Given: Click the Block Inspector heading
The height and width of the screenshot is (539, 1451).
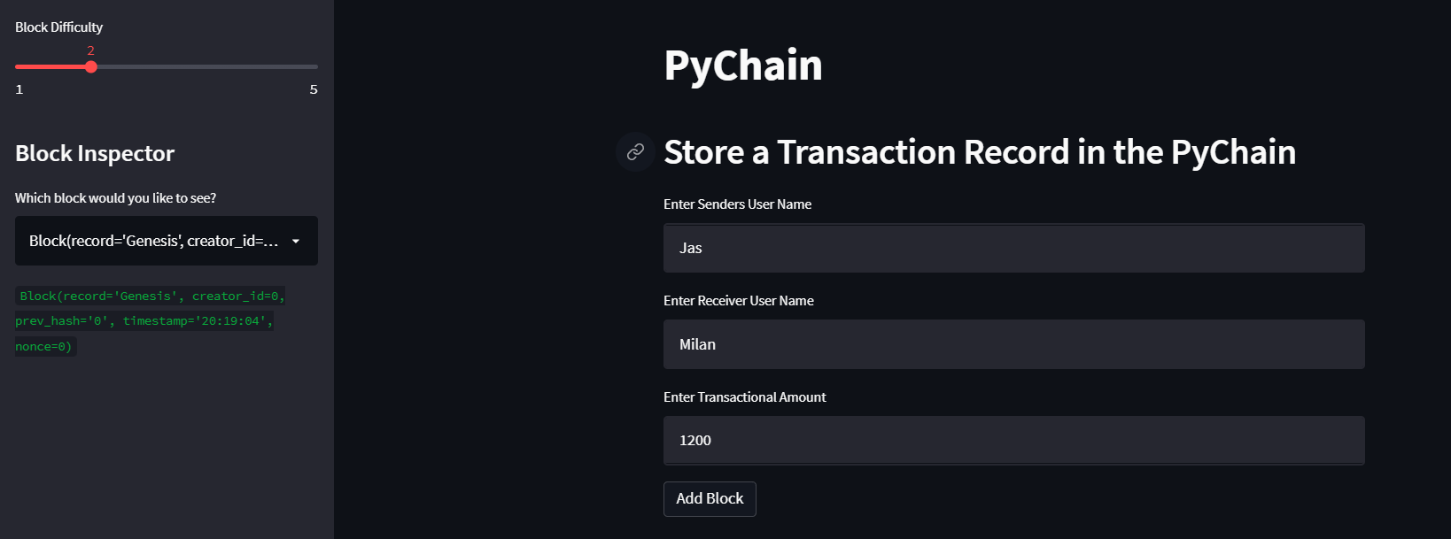Looking at the screenshot, I should tap(94, 153).
